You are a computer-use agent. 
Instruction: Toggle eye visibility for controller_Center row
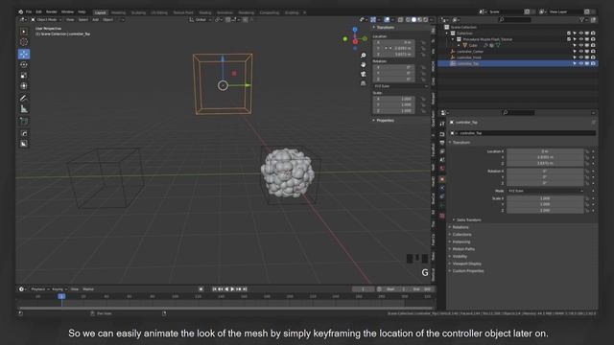[580, 51]
